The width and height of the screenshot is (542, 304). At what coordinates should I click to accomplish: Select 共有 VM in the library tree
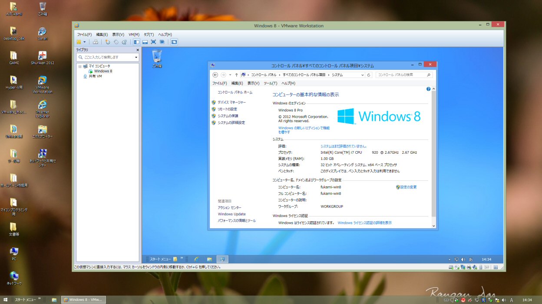[93, 76]
